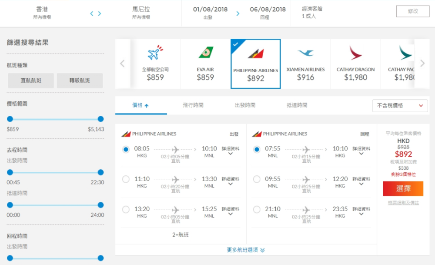Sort results by 飛行時間 tab
This screenshot has height=265, width=435.
click(x=193, y=105)
